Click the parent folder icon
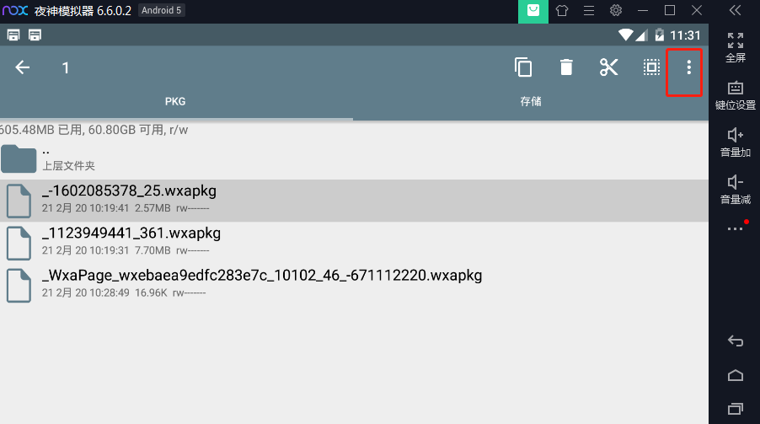 pos(19,158)
